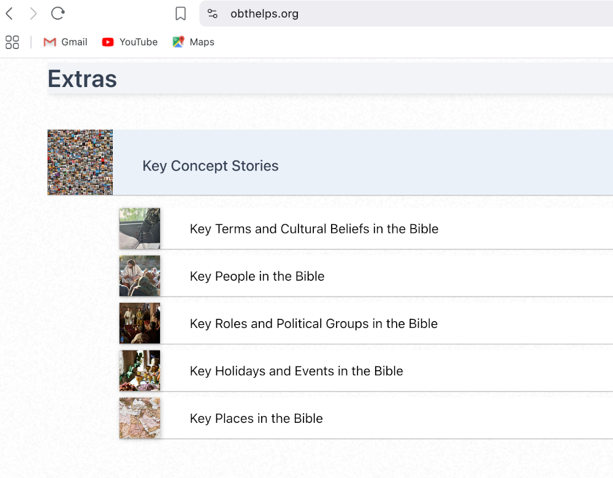Open site settings icon in address bar
This screenshot has width=613, height=478.
point(213,13)
